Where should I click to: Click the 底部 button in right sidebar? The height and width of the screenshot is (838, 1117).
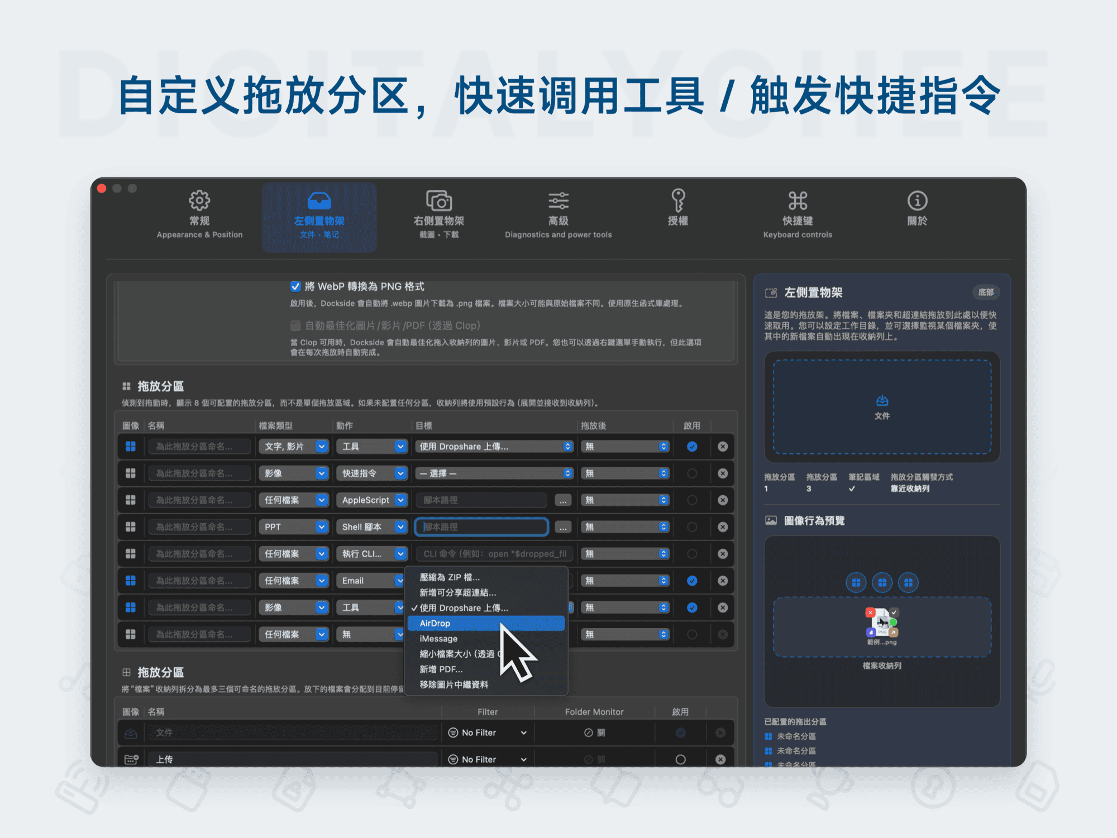pyautogui.click(x=986, y=291)
